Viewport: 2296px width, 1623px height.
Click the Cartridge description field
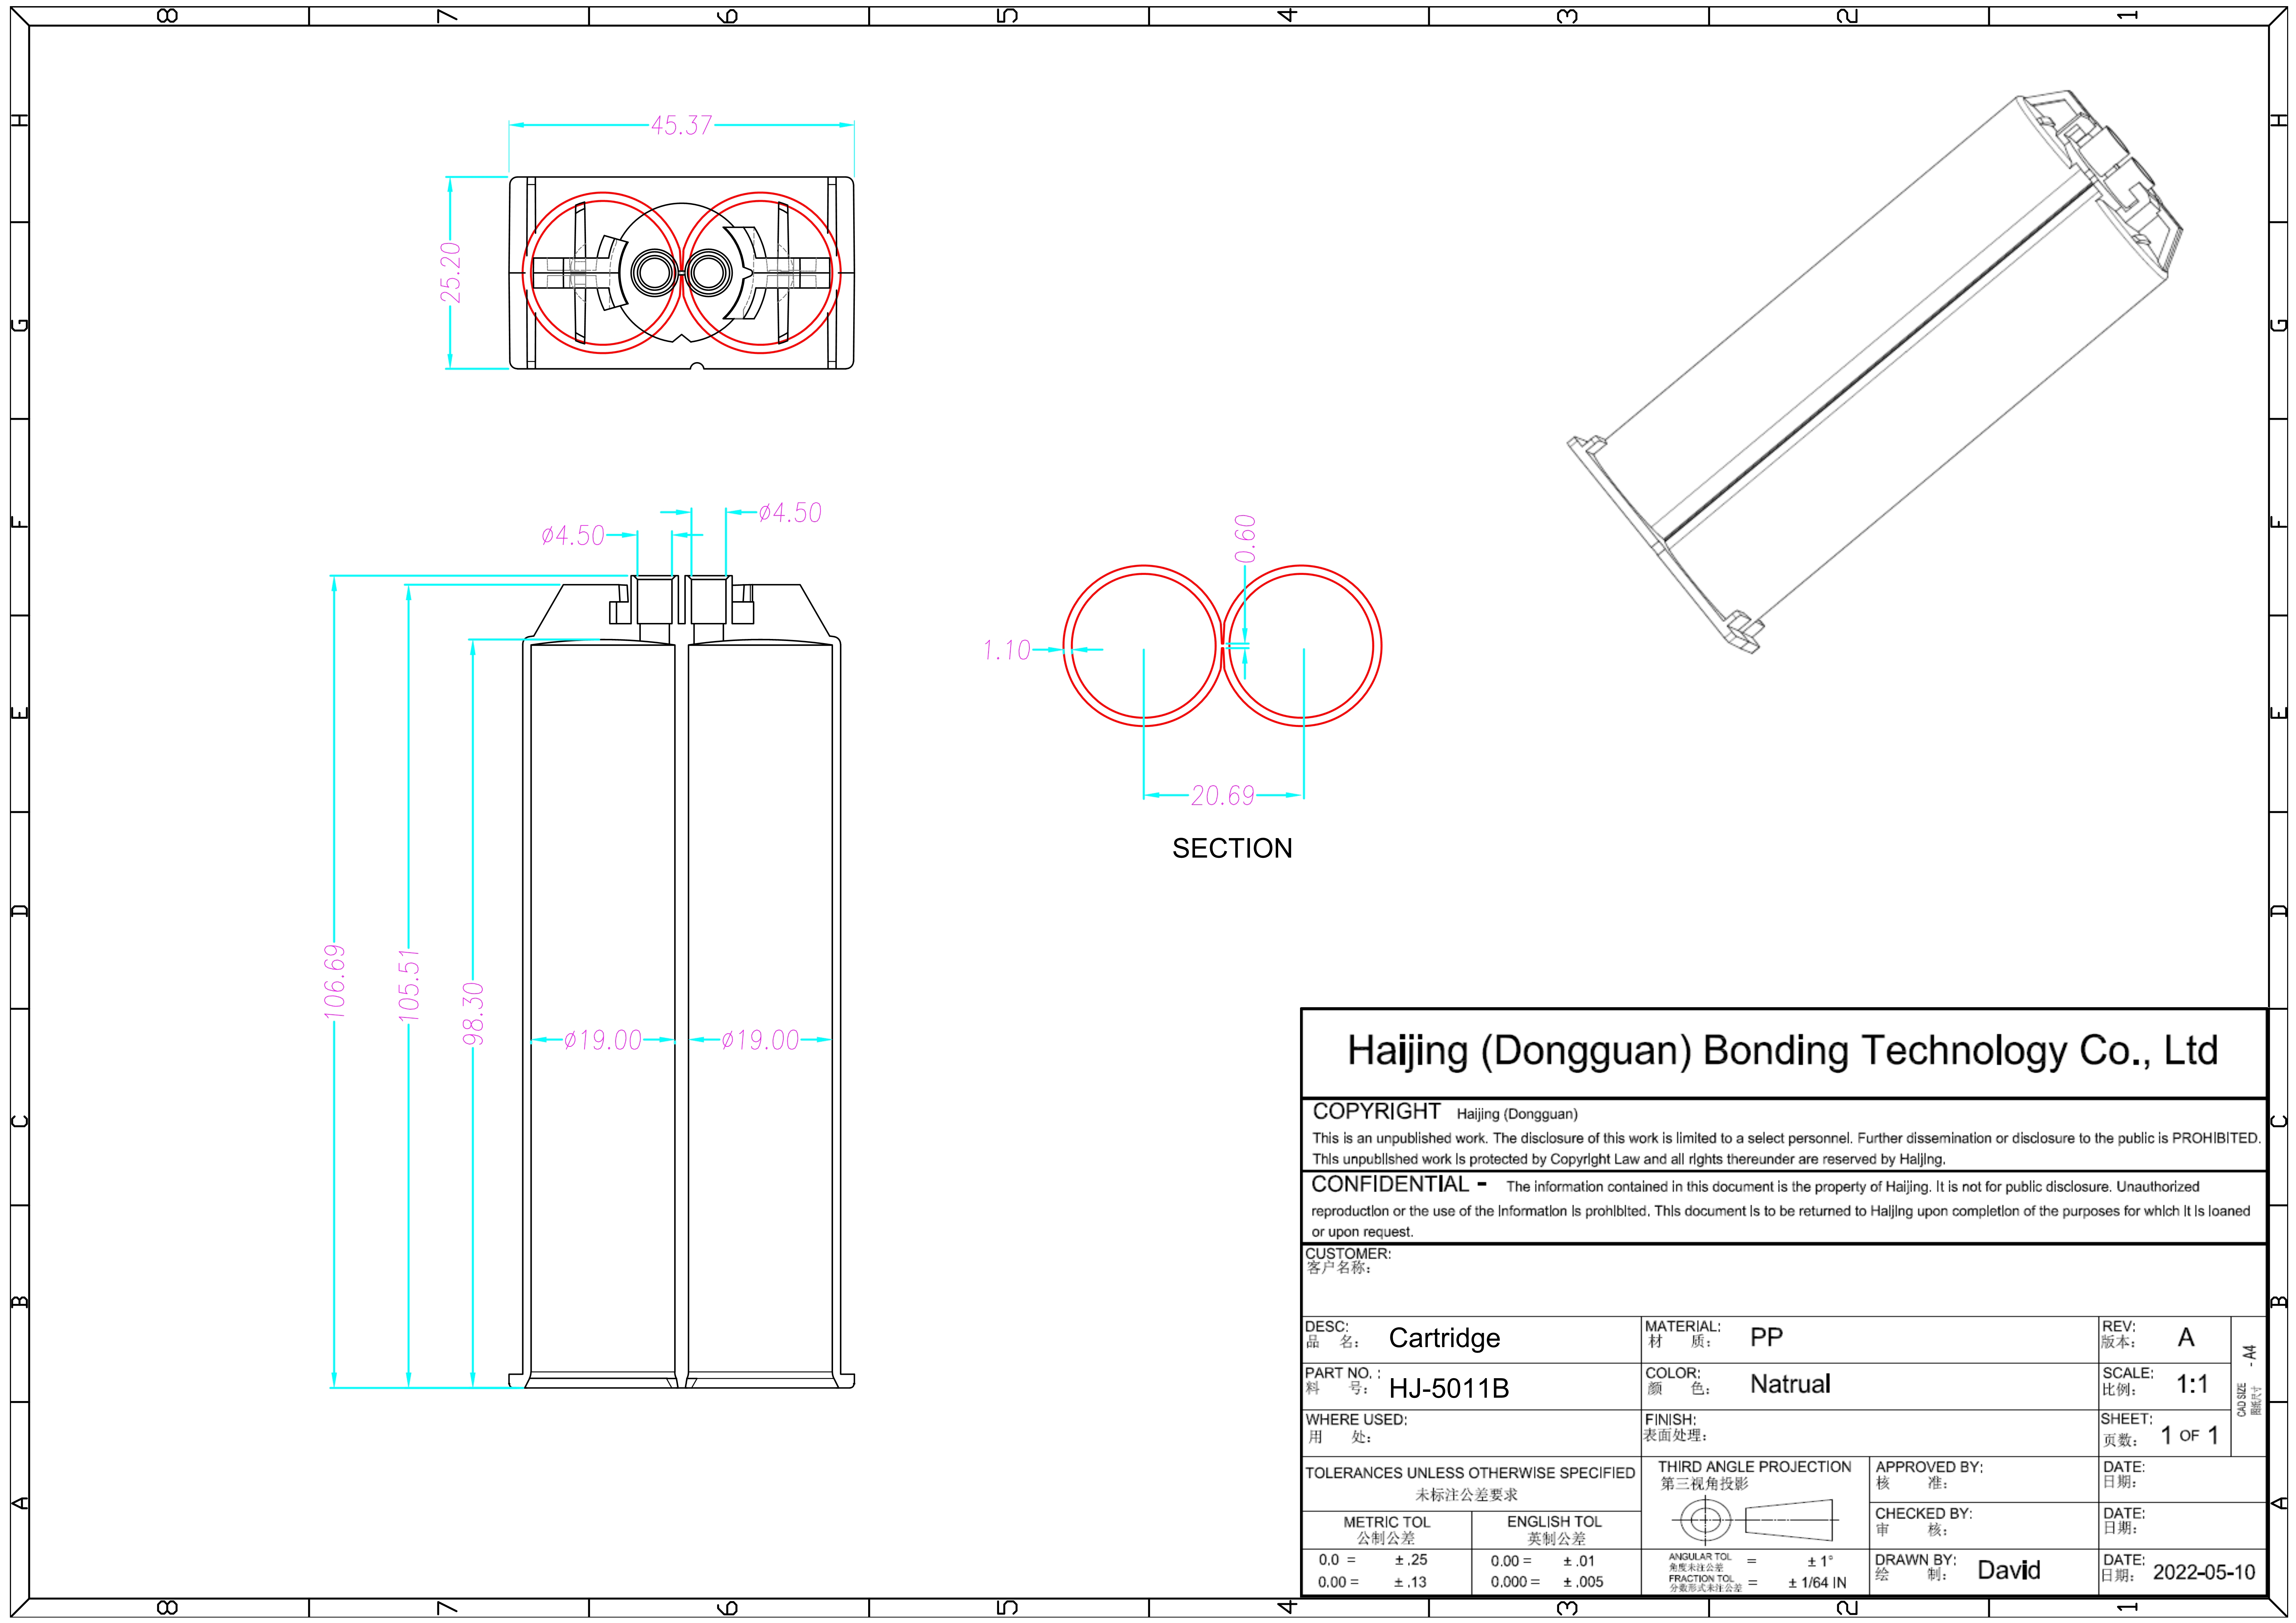pyautogui.click(x=1444, y=1338)
